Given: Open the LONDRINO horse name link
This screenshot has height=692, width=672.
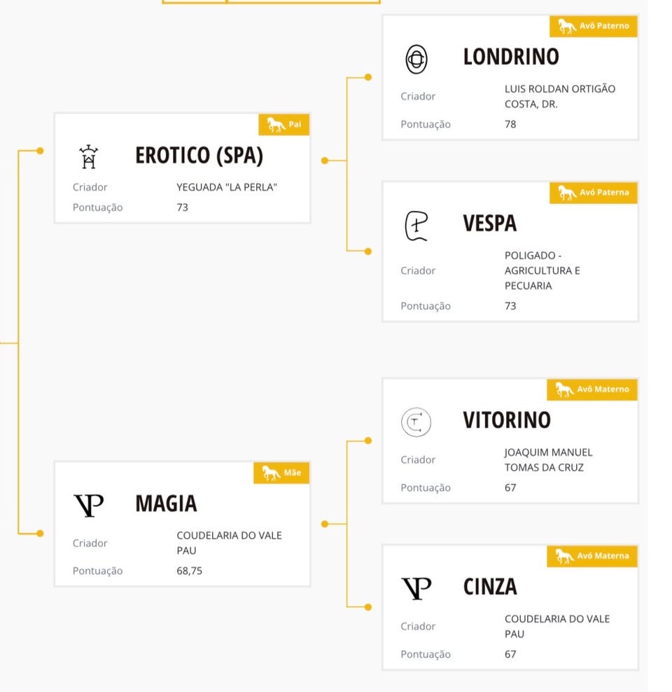Looking at the screenshot, I should tap(511, 57).
